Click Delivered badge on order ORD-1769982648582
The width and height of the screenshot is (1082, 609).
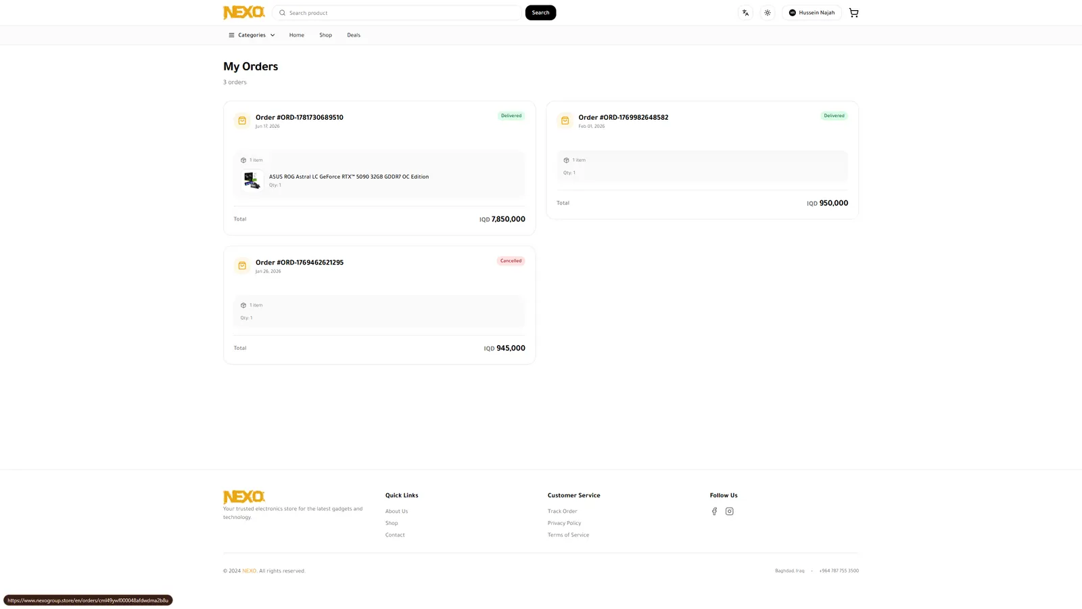834,116
